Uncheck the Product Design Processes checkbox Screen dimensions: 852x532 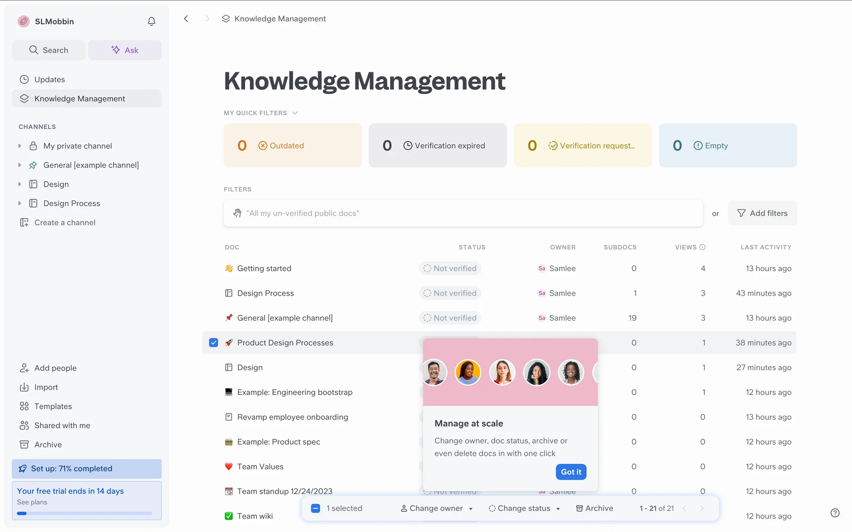[213, 343]
